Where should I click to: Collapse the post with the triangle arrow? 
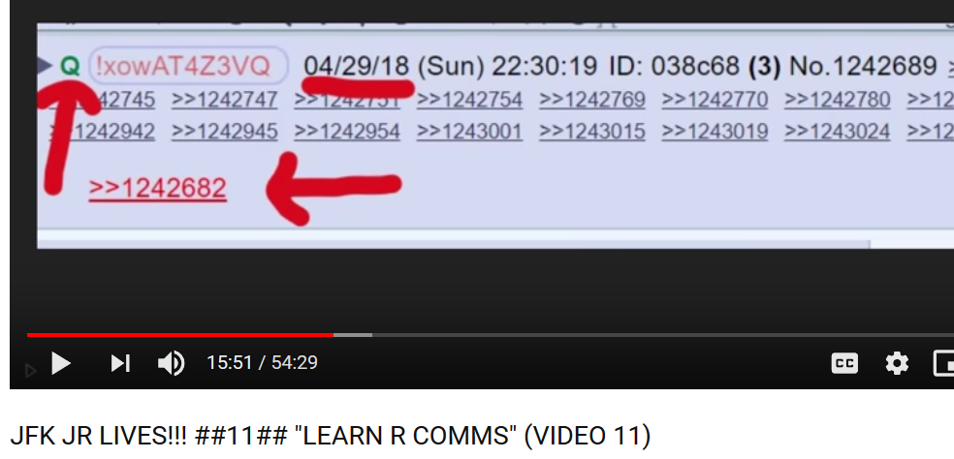pyautogui.click(x=45, y=65)
